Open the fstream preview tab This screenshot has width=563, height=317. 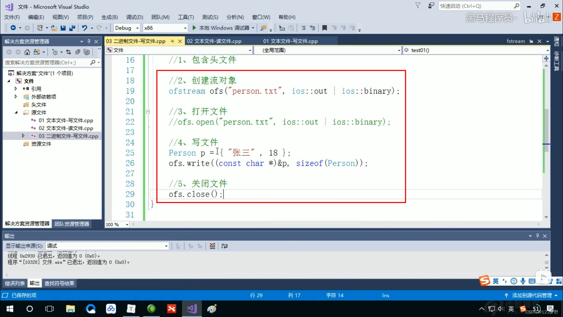click(x=515, y=41)
